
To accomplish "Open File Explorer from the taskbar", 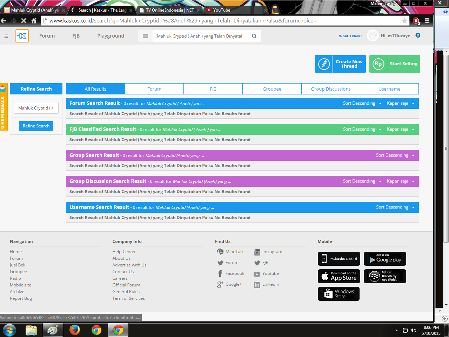I will point(31,330).
